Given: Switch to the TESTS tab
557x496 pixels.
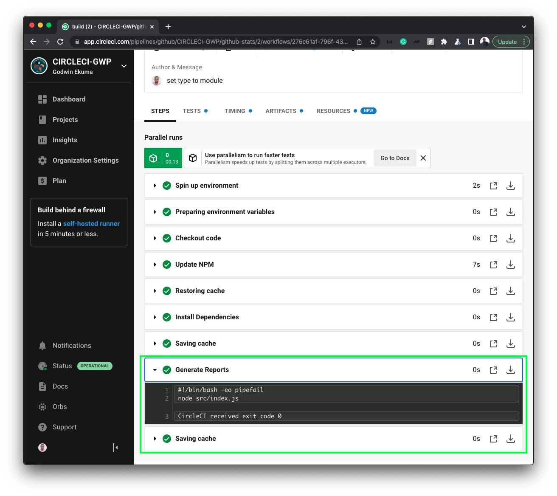Looking at the screenshot, I should click(x=192, y=111).
